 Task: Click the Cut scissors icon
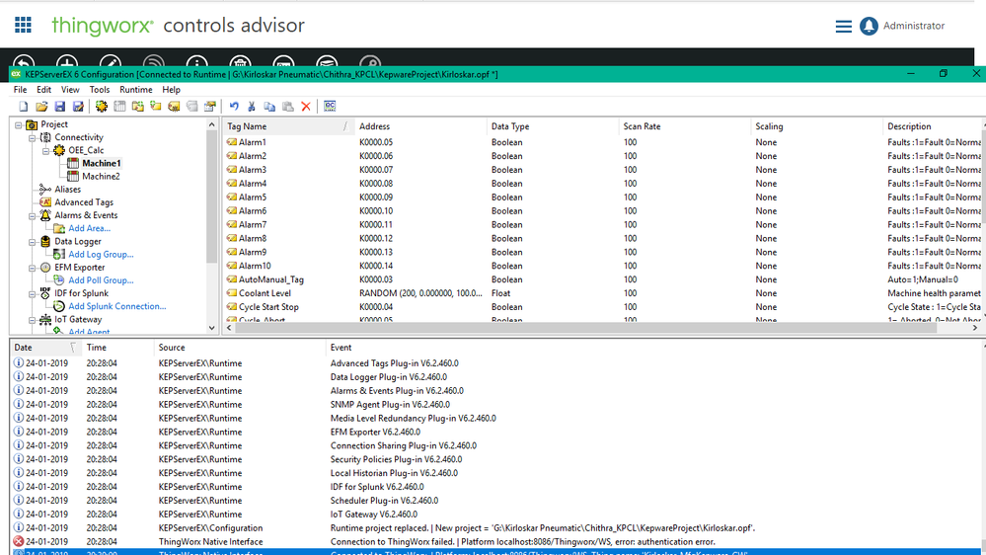point(252,107)
